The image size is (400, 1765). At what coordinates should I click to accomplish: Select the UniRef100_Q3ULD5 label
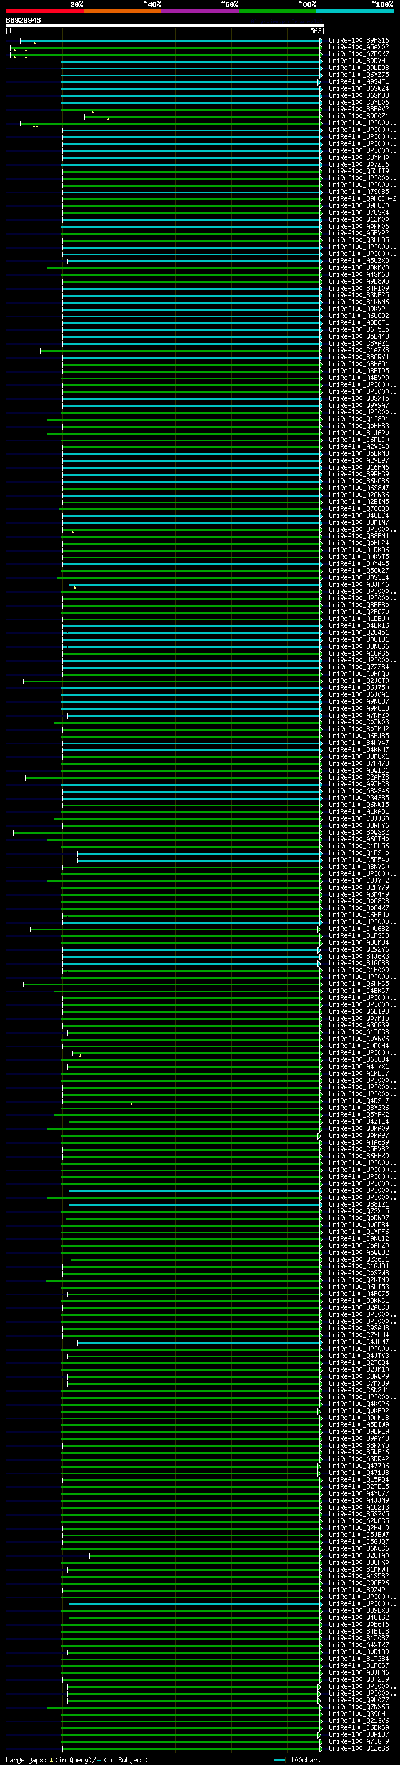(x=358, y=240)
